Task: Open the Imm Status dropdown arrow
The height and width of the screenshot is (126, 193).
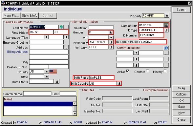Action: pos(57,81)
